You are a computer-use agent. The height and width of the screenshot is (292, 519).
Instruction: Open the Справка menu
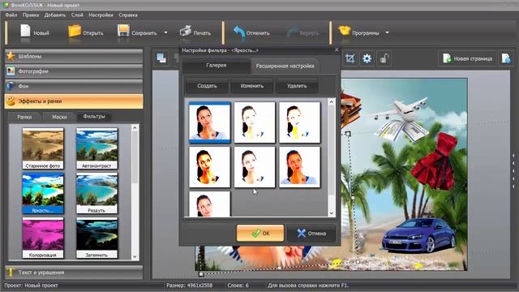tap(128, 15)
